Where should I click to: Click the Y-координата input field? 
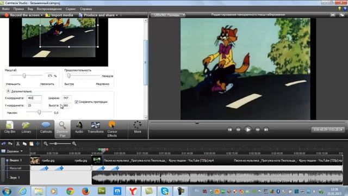(x=34, y=106)
